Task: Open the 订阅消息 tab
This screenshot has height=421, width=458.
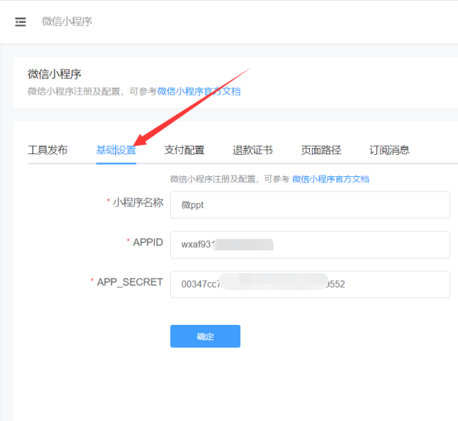Action: (x=389, y=150)
